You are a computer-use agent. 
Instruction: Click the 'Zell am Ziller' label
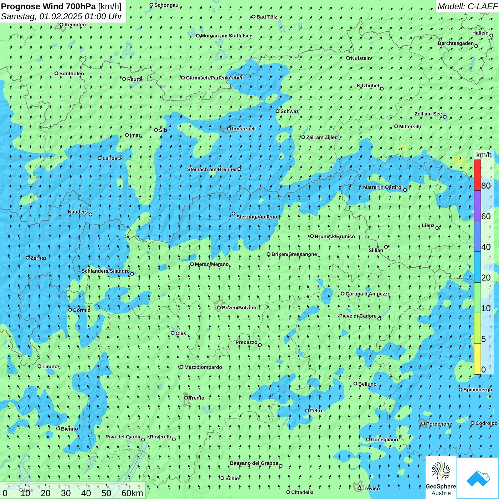point(321,137)
